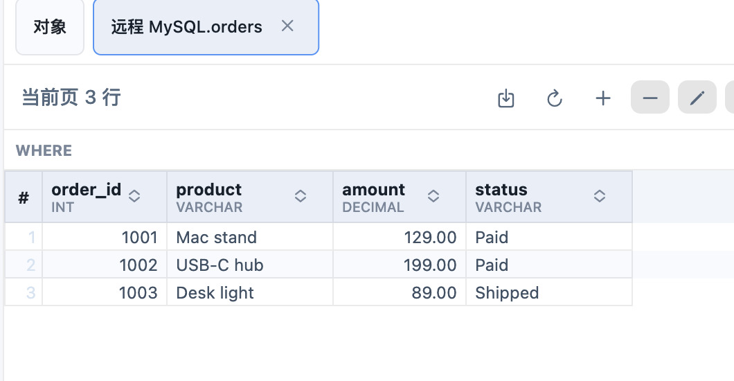Click Paid status for USB-C hub
The image size is (734, 381).
pos(549,265)
